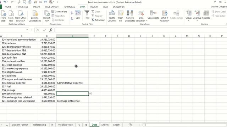Image resolution: width=227 pixels, height=127 pixels.
Task: Open the cell D600 validation dropdown arrow
Action: click(x=90, y=94)
